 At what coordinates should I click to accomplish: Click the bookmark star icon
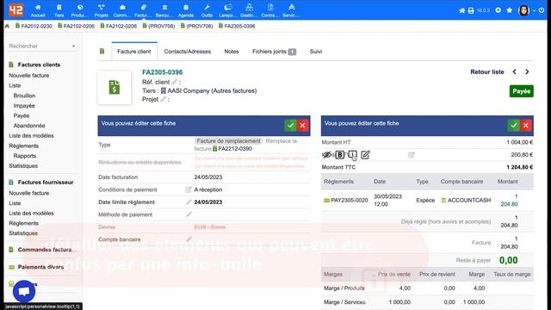point(510,10)
